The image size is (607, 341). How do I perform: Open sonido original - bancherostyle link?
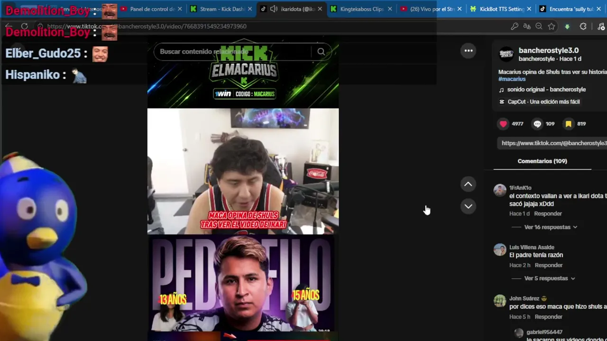[546, 90]
